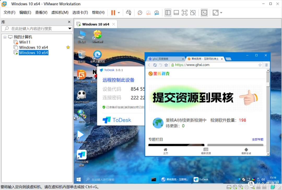Send Ctrl+Alt+Del to the virtual machine icon
282x190 pixels.
tap(128, 13)
